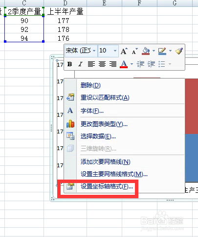Open 选择数据(E)... menu entry

pyautogui.click(x=125, y=136)
